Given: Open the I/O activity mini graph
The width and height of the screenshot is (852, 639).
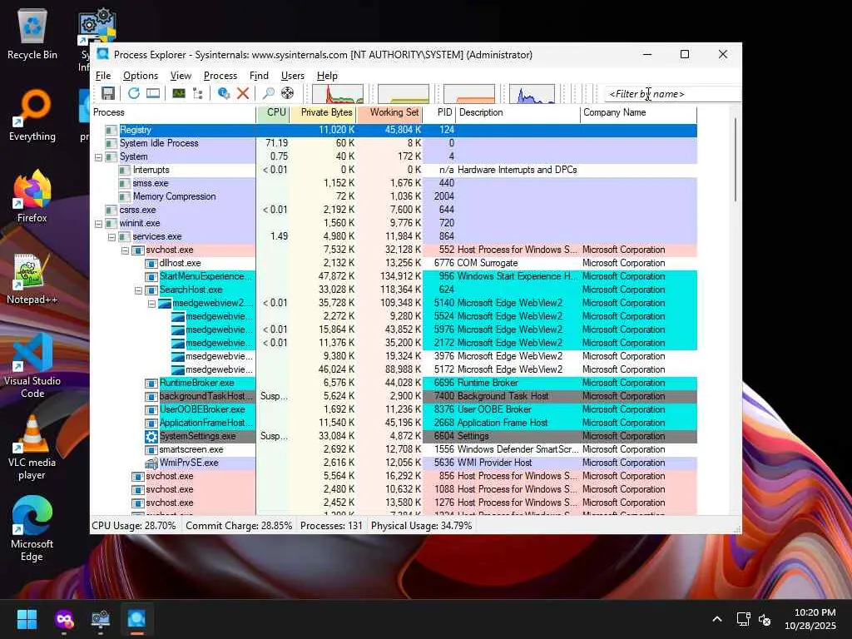Looking at the screenshot, I should (x=532, y=93).
